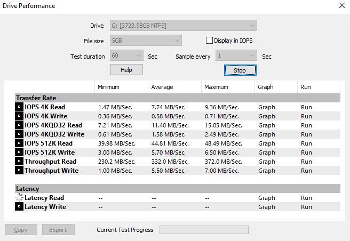Click the icon beside IOPS 4KQD32 Read
This screenshot has width=350, height=241.
19,125
